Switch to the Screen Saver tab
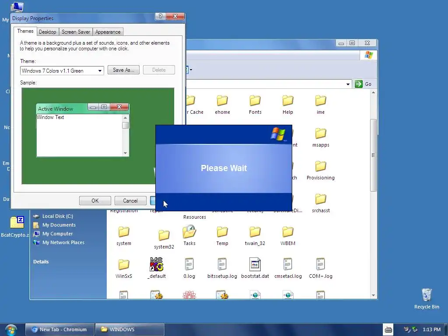This screenshot has width=448, height=336. [76, 32]
